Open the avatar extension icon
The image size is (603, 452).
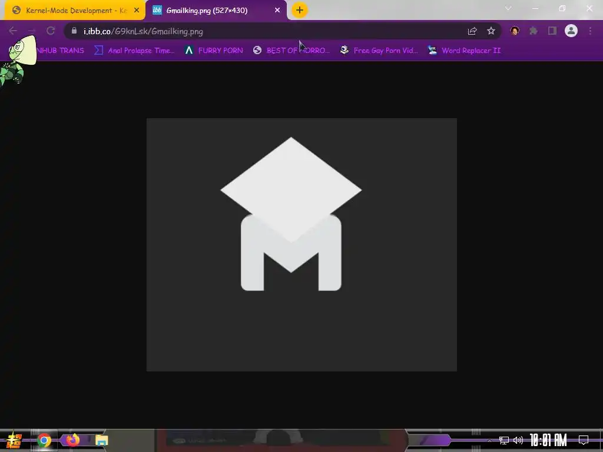click(515, 31)
